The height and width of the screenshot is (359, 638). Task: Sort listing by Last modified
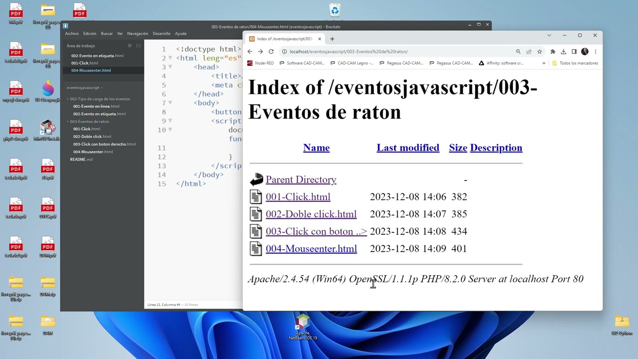pyautogui.click(x=408, y=148)
